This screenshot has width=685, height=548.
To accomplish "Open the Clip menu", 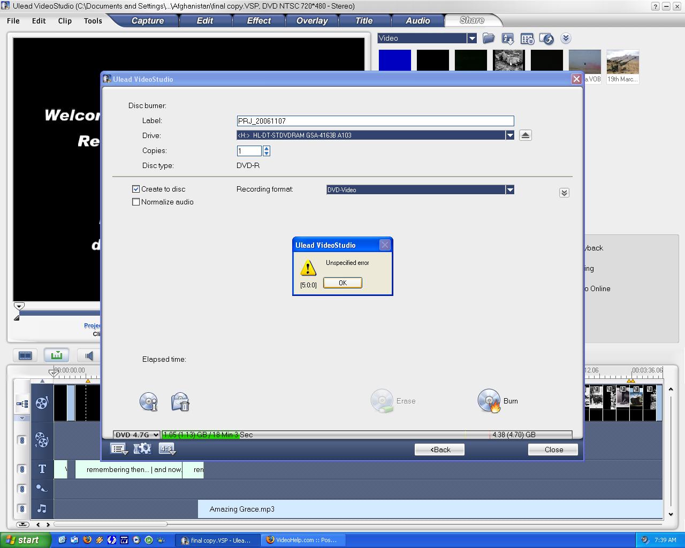I will point(65,21).
